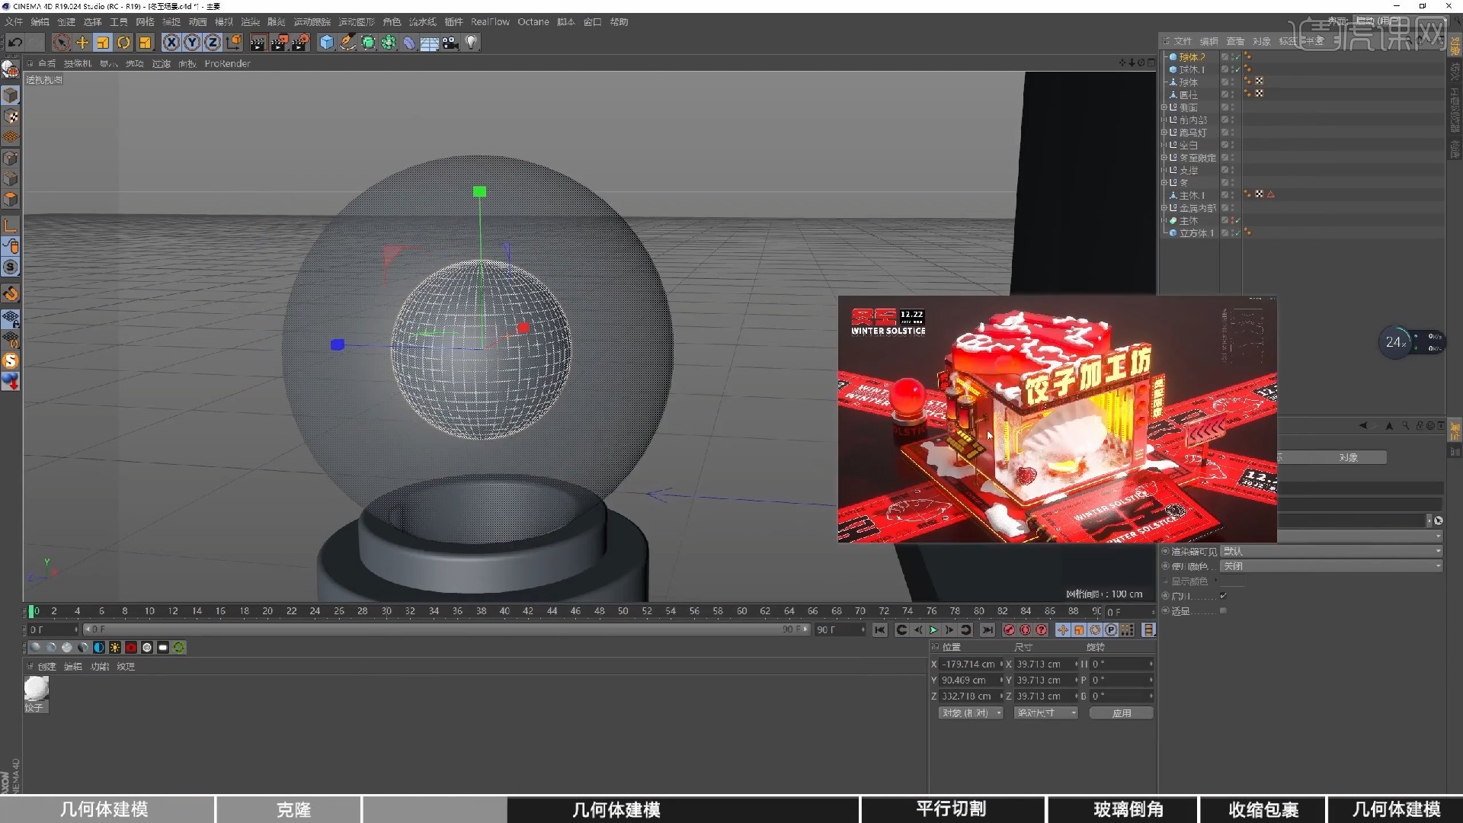The image size is (1463, 823).
Task: Open the 默认 editor visibility dropdown
Action: (x=1331, y=551)
